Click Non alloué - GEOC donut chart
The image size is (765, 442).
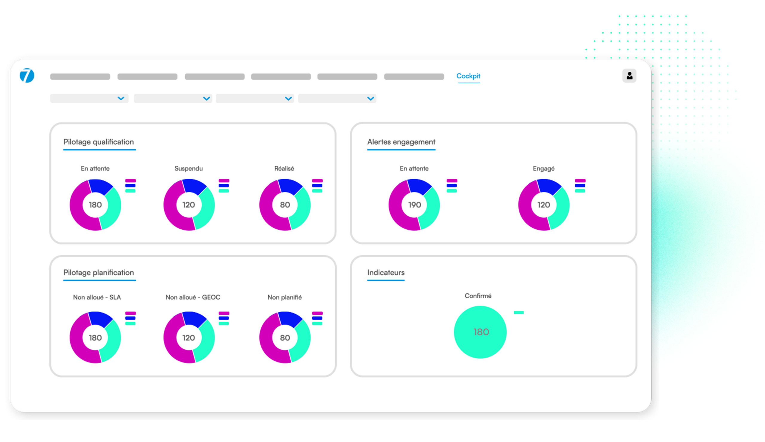[189, 337]
